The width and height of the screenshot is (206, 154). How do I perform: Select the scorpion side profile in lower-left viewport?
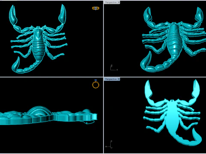pos(48,115)
